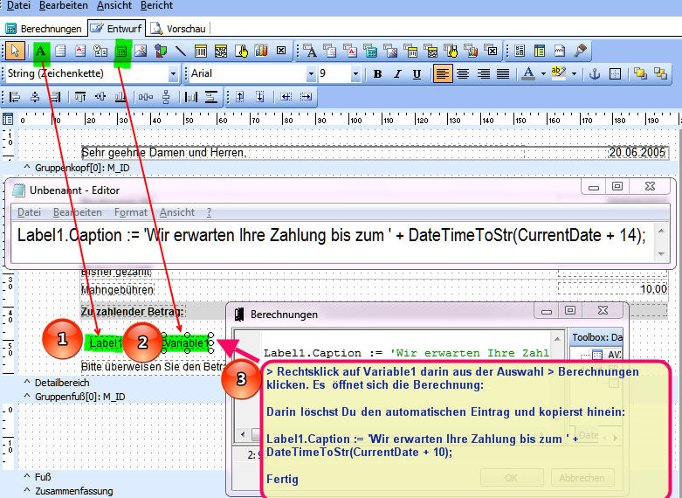Pick the DBText data component tool
The width and height of the screenshot is (682, 498).
310,51
